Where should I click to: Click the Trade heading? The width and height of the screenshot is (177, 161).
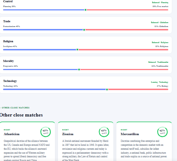click(7, 21)
